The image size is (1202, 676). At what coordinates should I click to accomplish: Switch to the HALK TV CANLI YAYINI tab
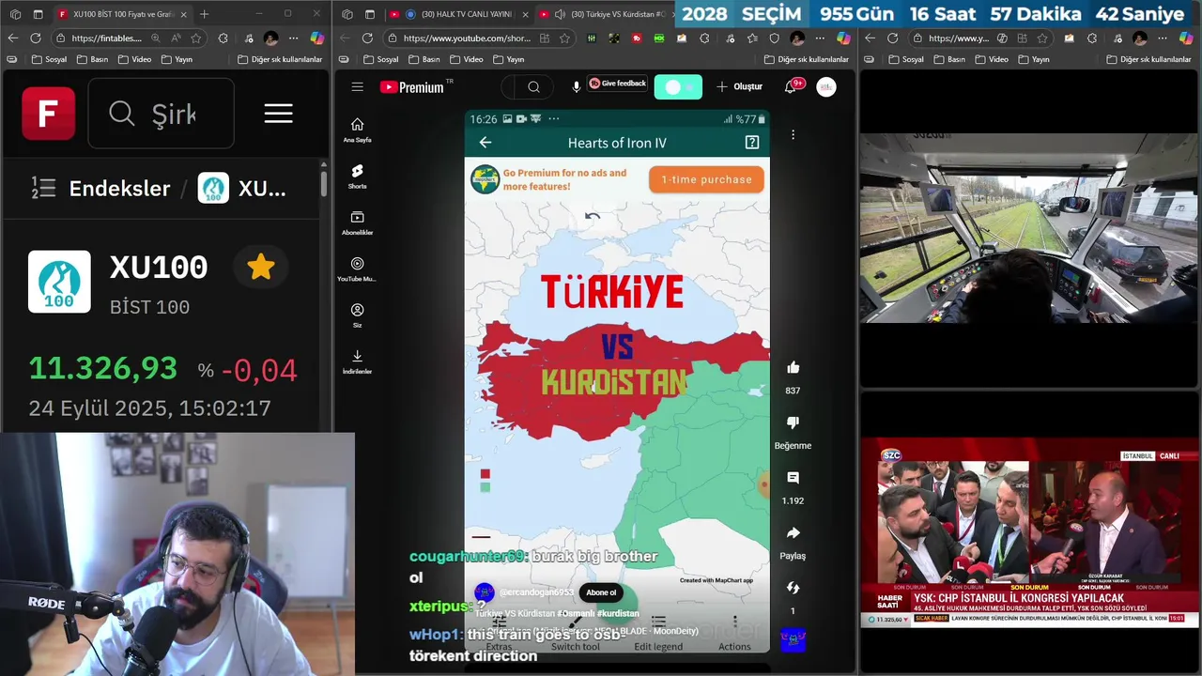460,14
